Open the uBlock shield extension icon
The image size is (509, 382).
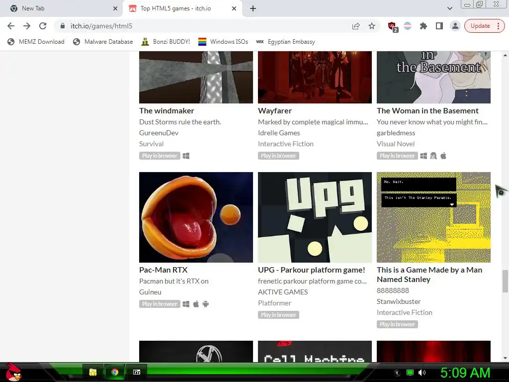[x=393, y=26]
